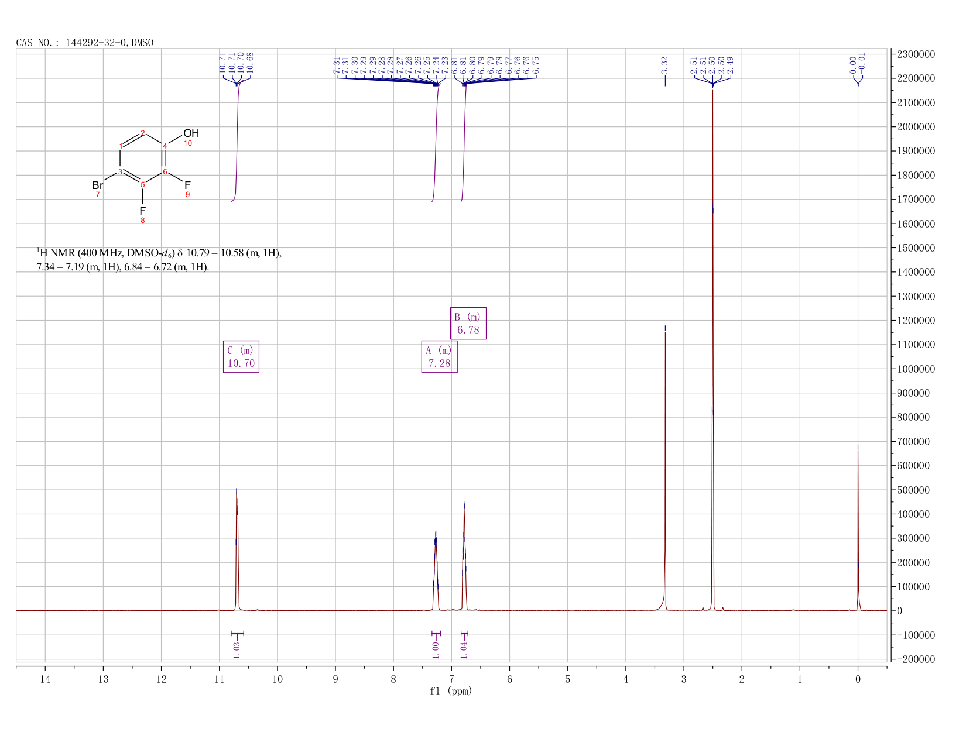Click the 3.32 peak label
Screen dimensions: 966x746
coord(665,65)
